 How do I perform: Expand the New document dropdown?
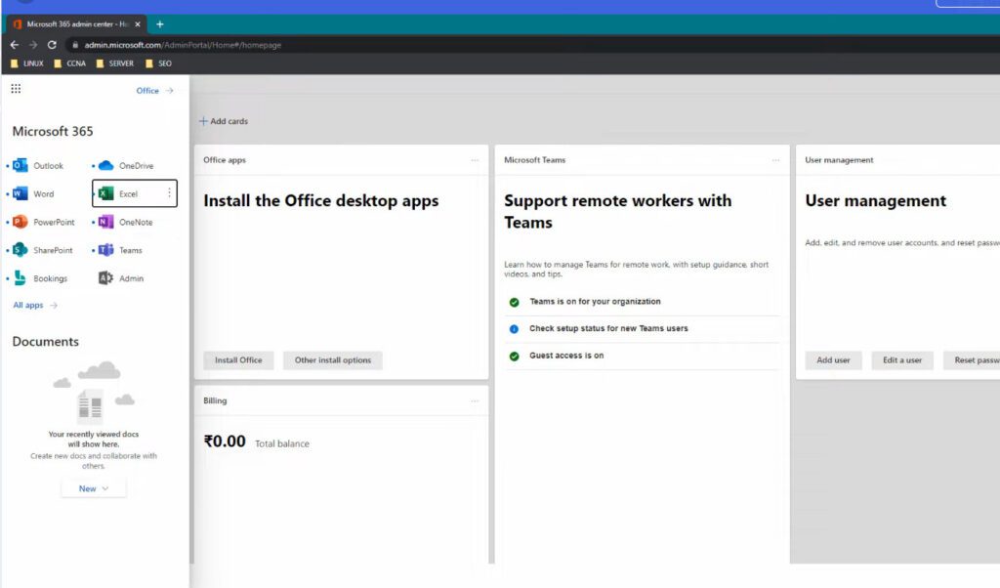coord(94,488)
